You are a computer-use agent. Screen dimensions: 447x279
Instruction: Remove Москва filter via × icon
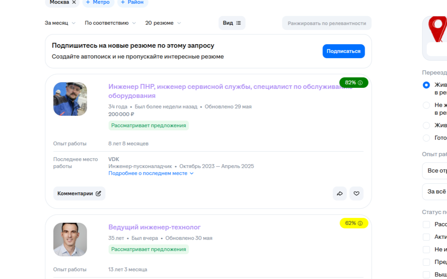(x=74, y=2)
